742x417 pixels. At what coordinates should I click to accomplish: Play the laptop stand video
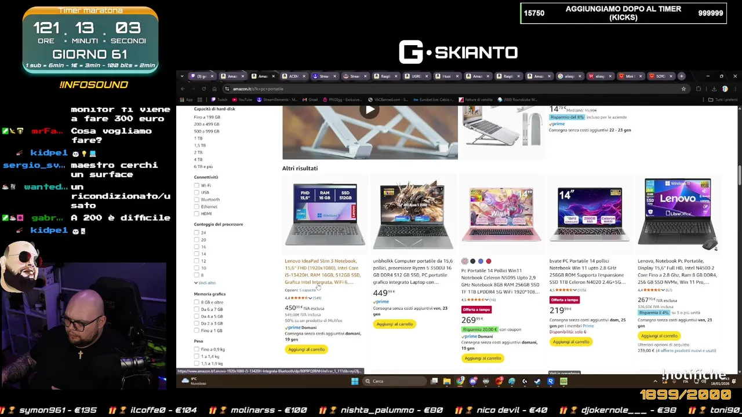(370, 109)
